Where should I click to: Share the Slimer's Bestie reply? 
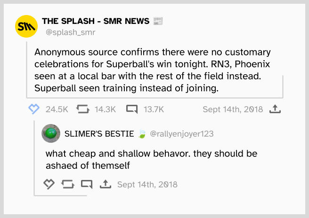coord(105,184)
